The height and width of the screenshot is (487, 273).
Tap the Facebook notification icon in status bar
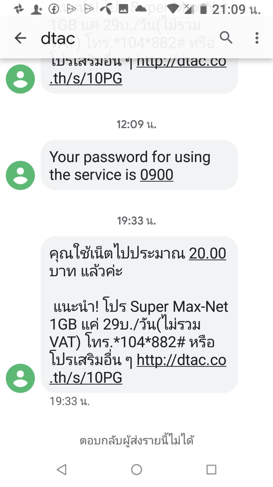click(54, 9)
